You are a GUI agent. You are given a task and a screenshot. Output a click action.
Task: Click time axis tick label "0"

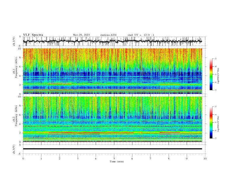point(23,159)
